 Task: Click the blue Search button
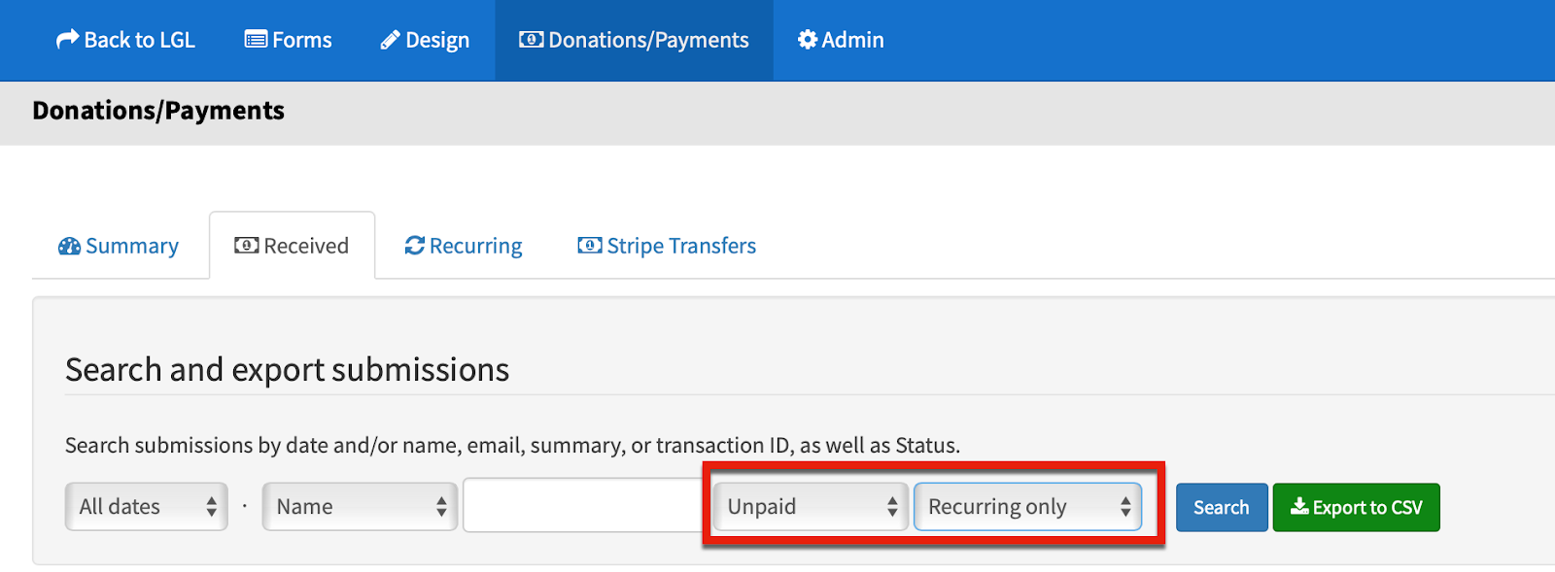point(1222,507)
